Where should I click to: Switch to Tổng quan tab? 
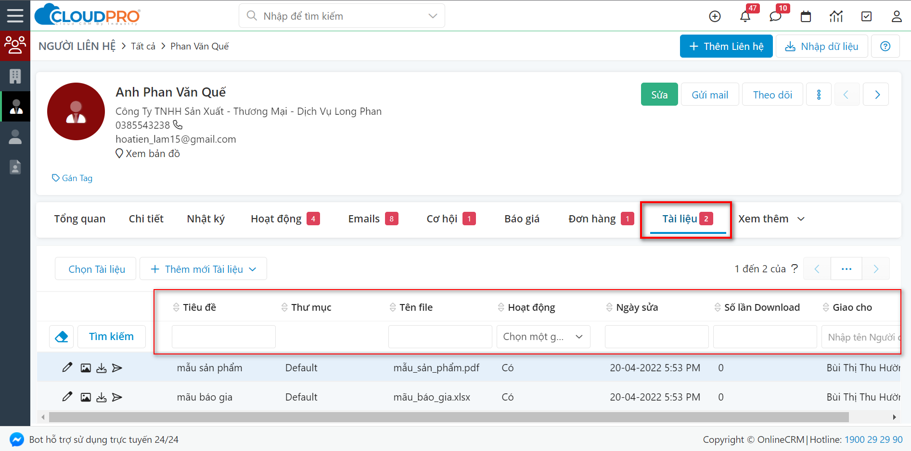pos(80,219)
